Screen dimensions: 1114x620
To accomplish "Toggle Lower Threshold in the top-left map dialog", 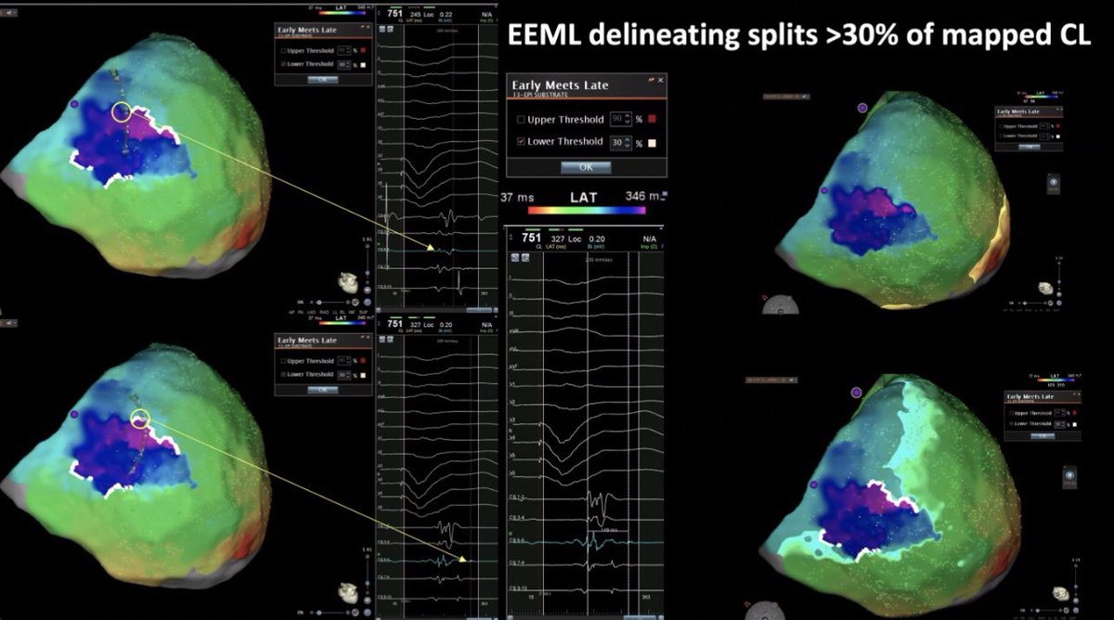I will (x=281, y=62).
